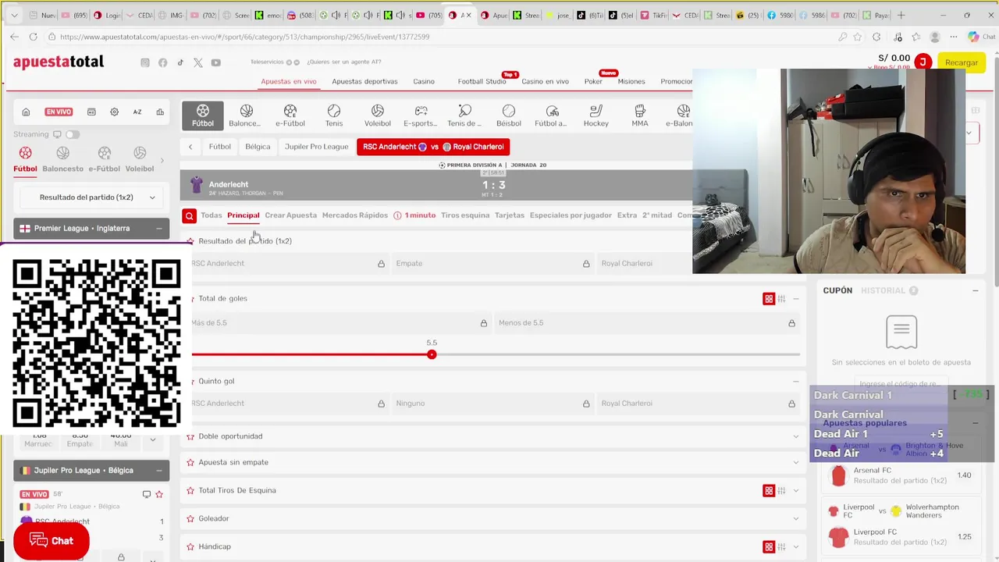Favorite the Total Tiros De Esquina star
The width and height of the screenshot is (999, 562).
[190, 490]
